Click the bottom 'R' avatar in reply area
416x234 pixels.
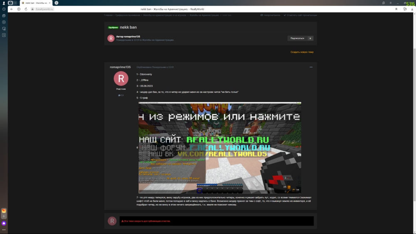click(x=112, y=221)
